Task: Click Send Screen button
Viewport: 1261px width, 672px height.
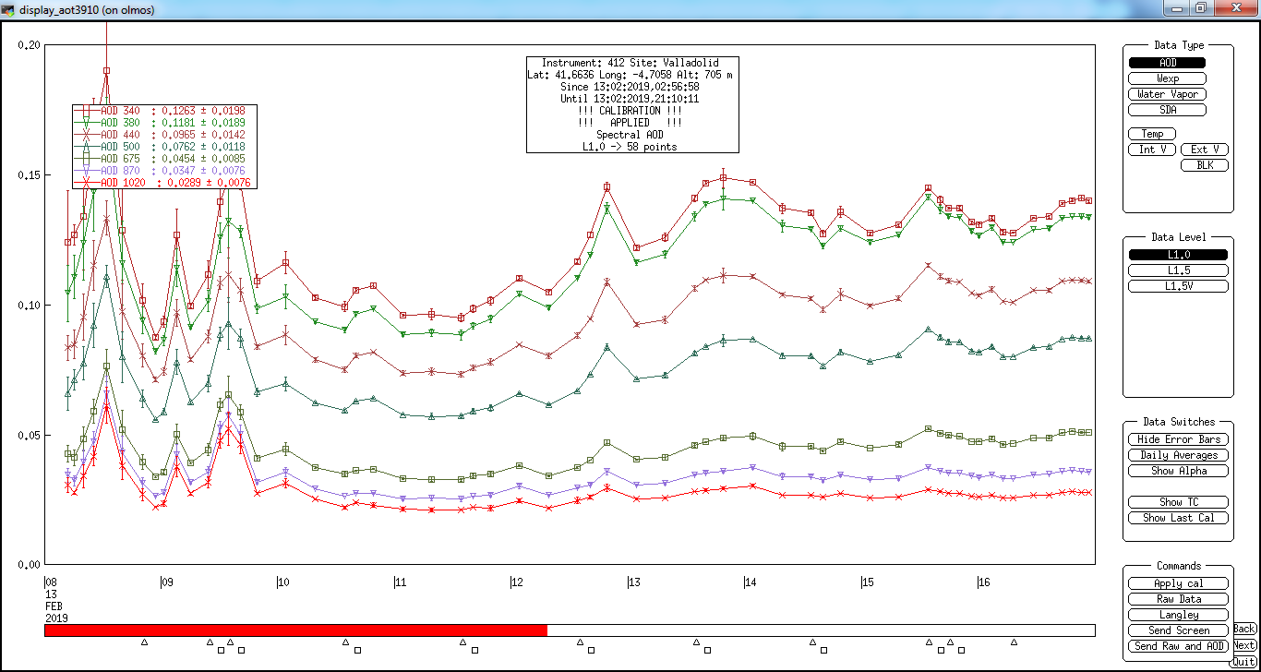Action: click(1178, 630)
